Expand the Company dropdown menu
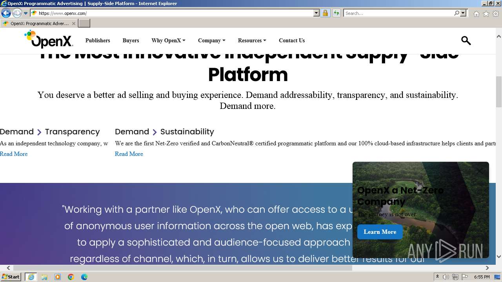The width and height of the screenshot is (502, 282). pyautogui.click(x=211, y=40)
